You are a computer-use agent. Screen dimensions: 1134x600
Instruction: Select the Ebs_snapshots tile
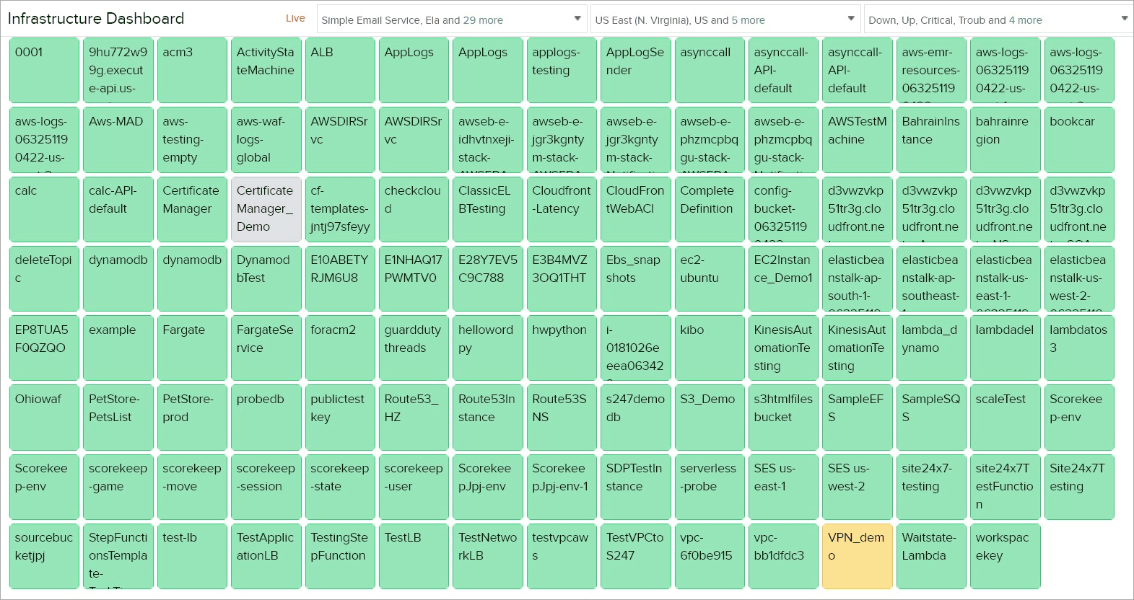coord(635,278)
